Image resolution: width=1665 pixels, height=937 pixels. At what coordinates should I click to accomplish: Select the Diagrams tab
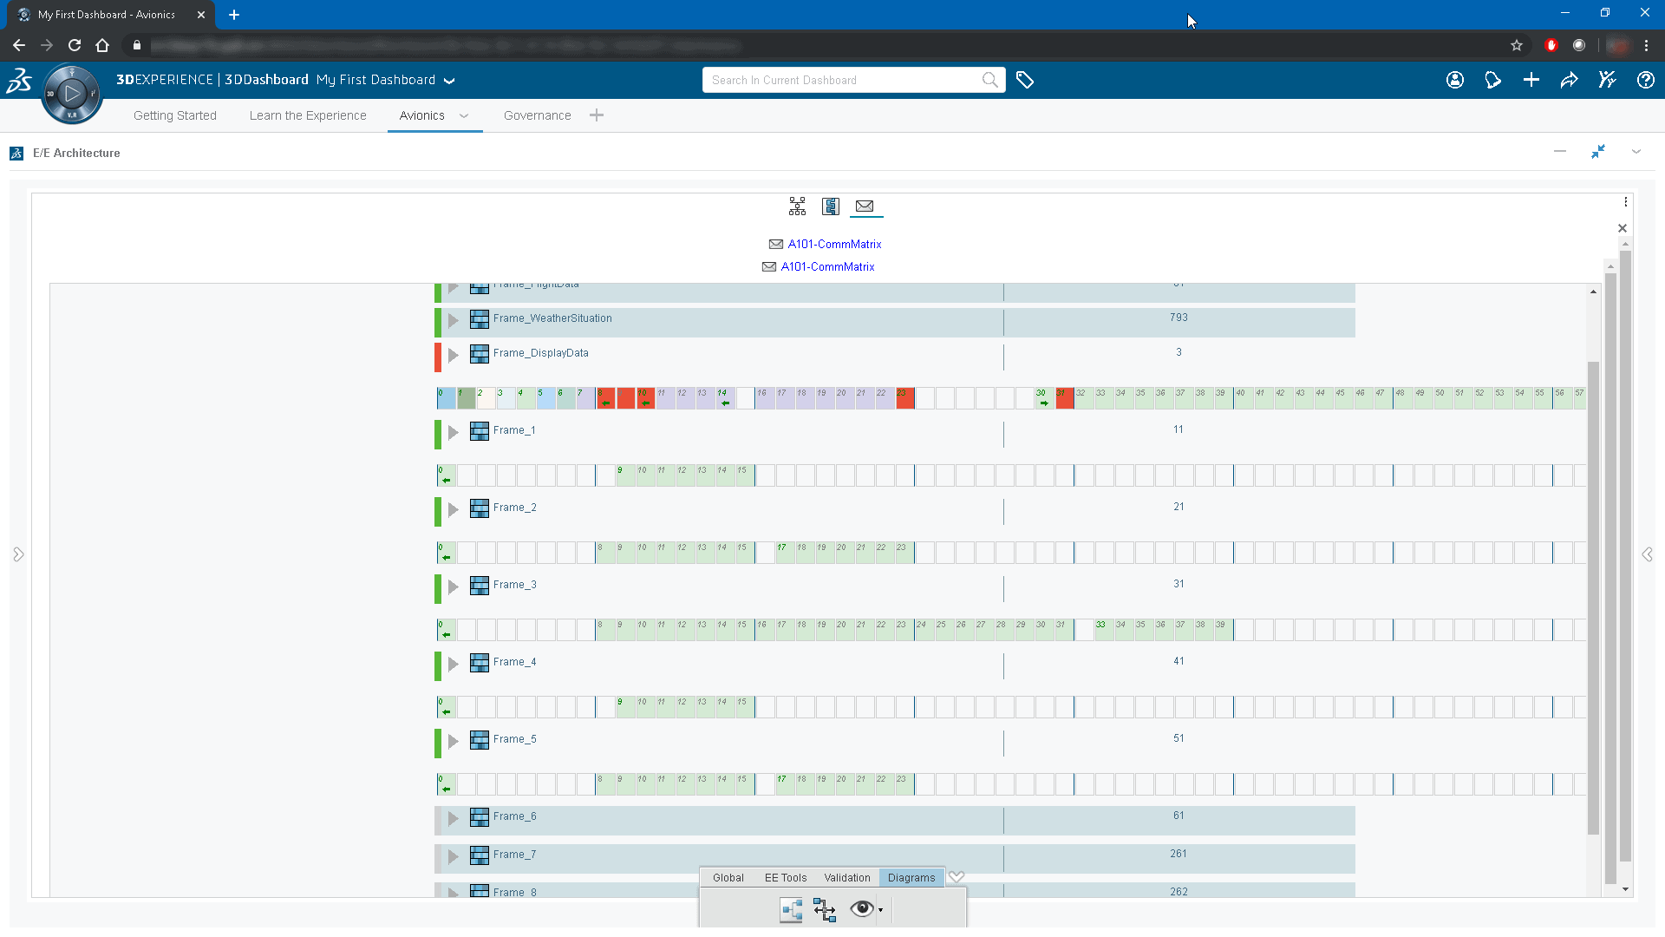(911, 877)
